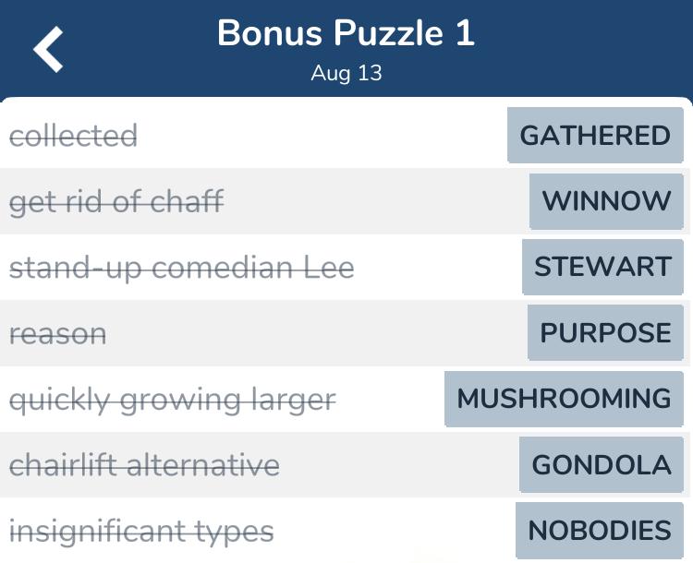Click the 'chairlift alternative' clue

click(144, 465)
